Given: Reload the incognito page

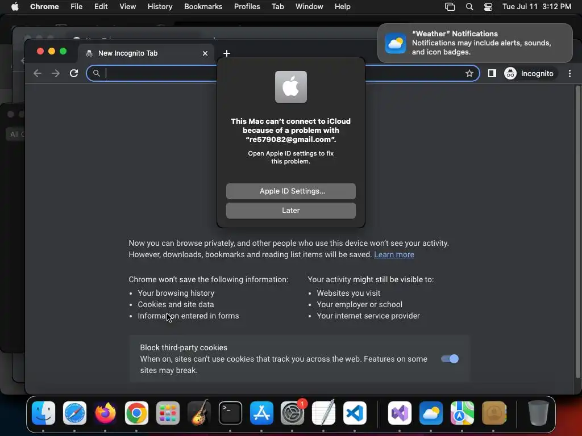Looking at the screenshot, I should coord(74,73).
